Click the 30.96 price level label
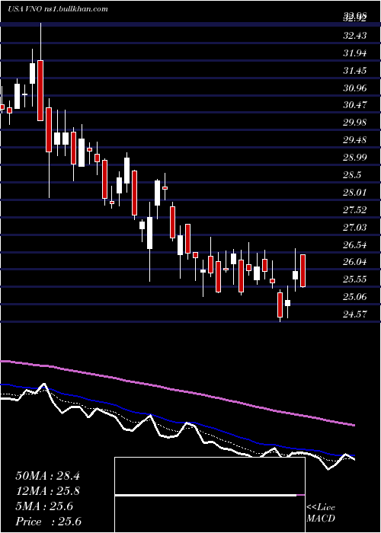The width and height of the screenshot is (381, 533). coord(355,88)
